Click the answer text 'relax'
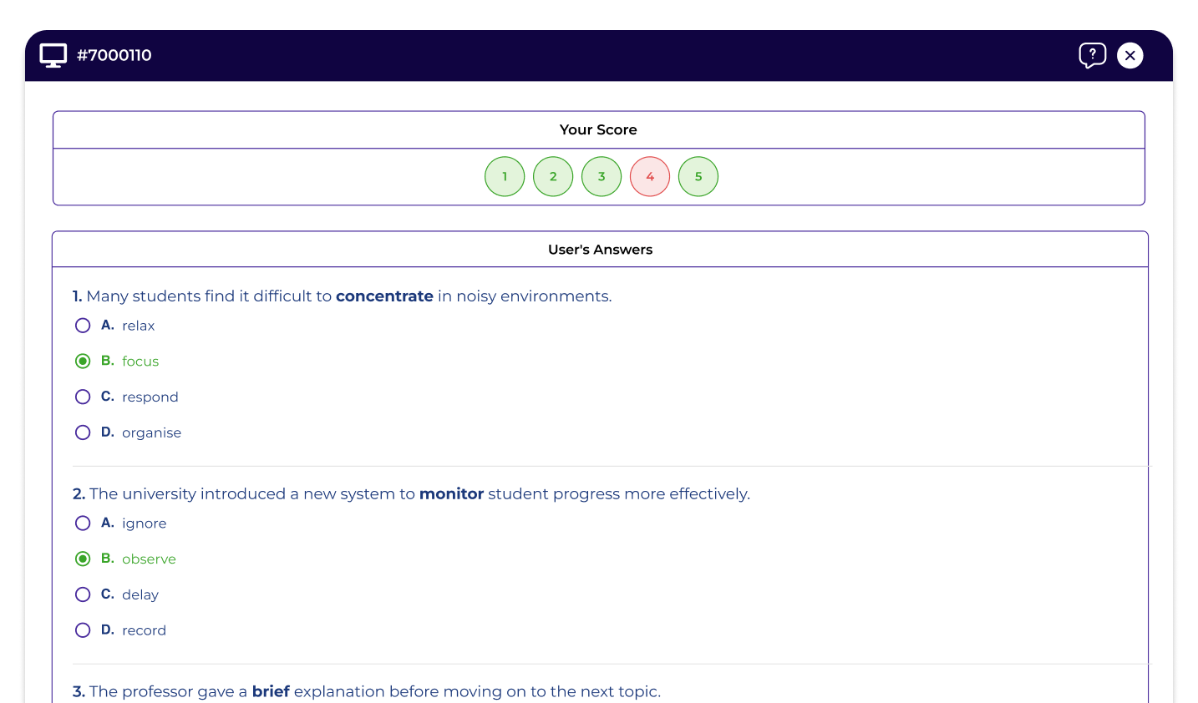 pos(138,326)
